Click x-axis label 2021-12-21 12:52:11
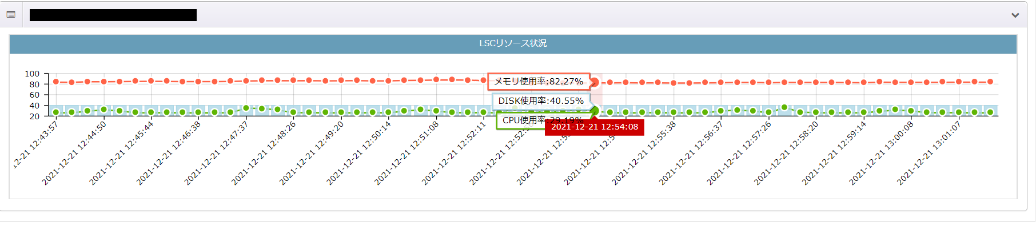Screen dimensions: 1036x226 [x=454, y=153]
